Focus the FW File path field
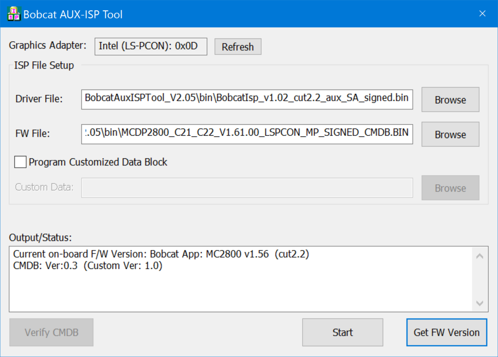The image size is (498, 357). click(x=247, y=134)
